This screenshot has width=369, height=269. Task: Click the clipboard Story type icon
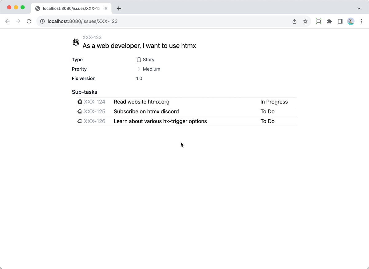(139, 60)
